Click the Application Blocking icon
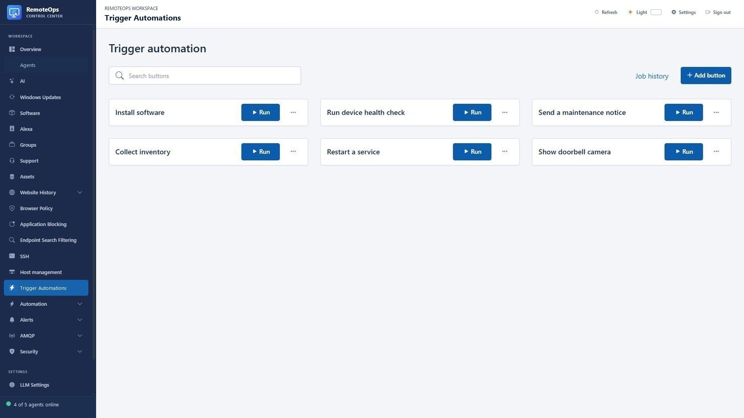The height and width of the screenshot is (418, 744). click(x=12, y=224)
